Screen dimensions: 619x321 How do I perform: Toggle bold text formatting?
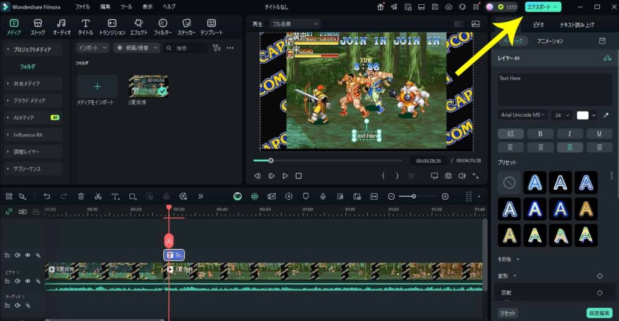click(540, 133)
